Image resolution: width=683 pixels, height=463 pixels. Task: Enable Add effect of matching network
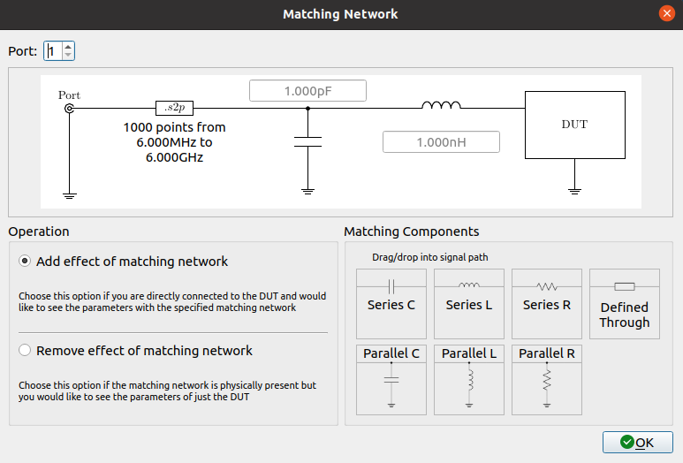(25, 262)
